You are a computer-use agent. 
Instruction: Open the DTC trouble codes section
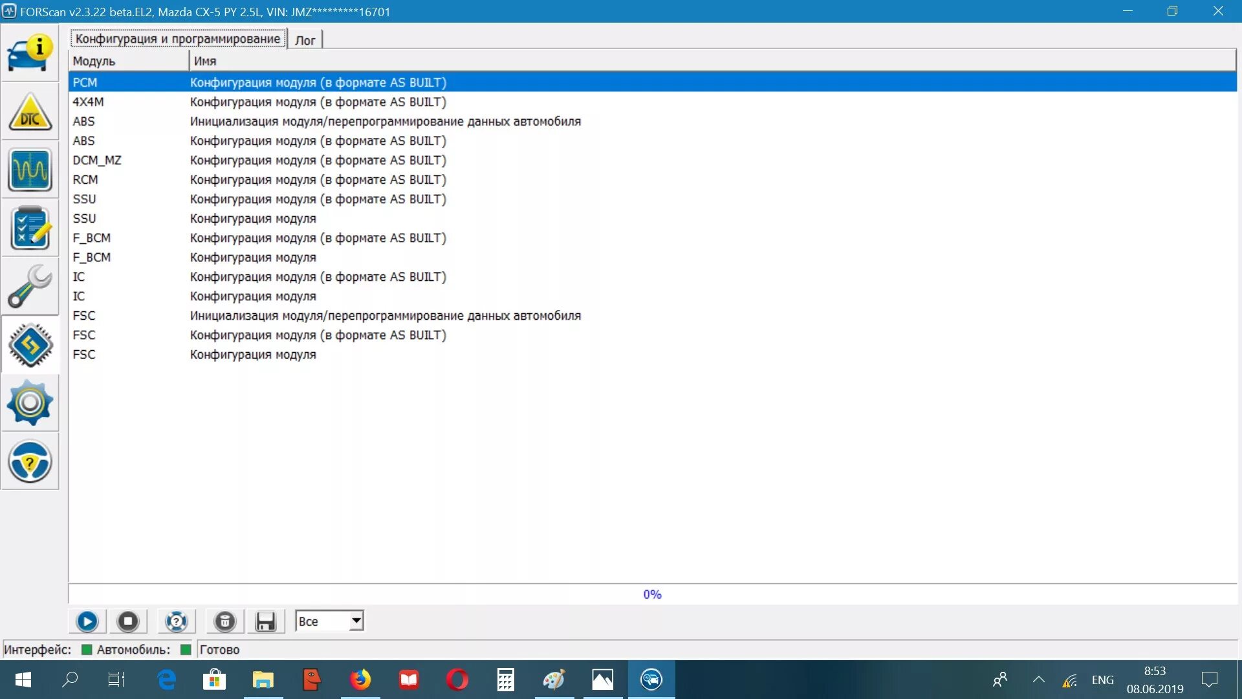[x=30, y=111]
